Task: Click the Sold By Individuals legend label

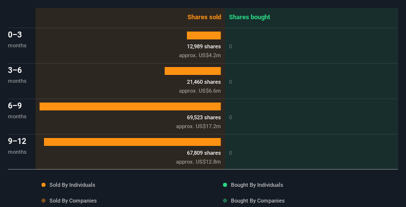Action: pyautogui.click(x=72, y=185)
